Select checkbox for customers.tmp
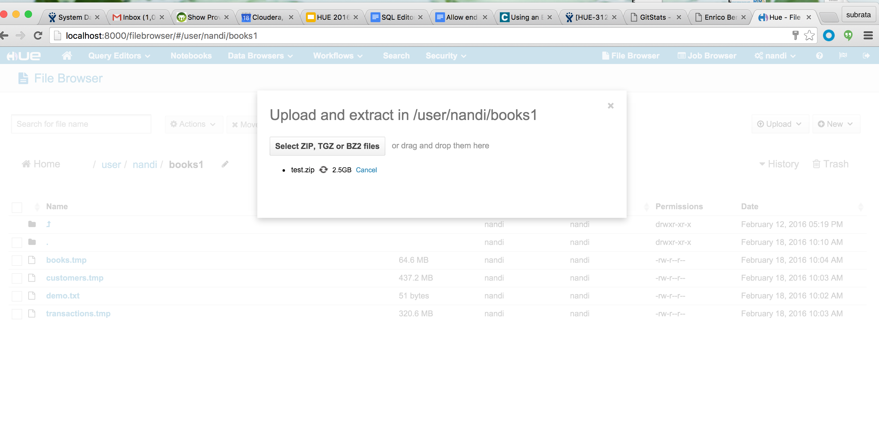This screenshot has width=879, height=440. (17, 278)
